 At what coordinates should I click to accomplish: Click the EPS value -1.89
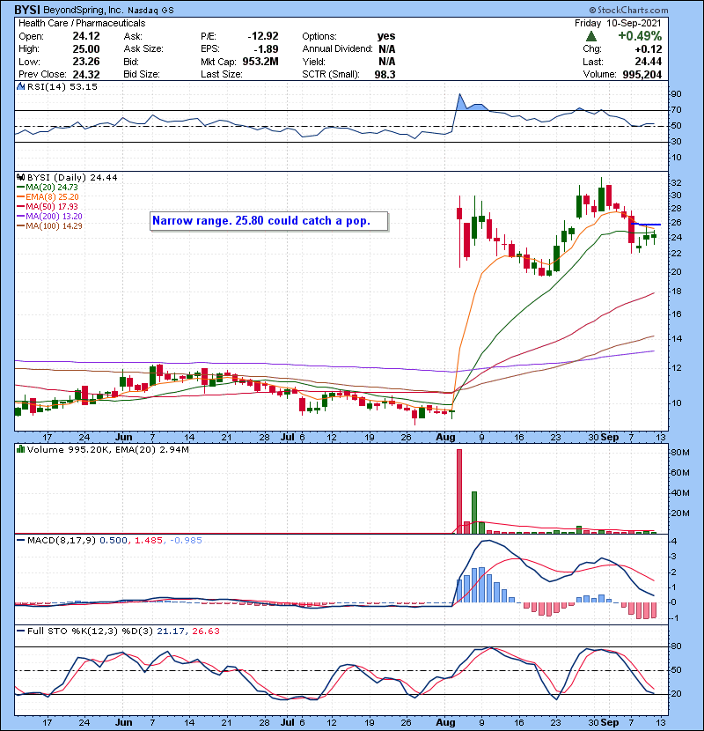coord(266,49)
